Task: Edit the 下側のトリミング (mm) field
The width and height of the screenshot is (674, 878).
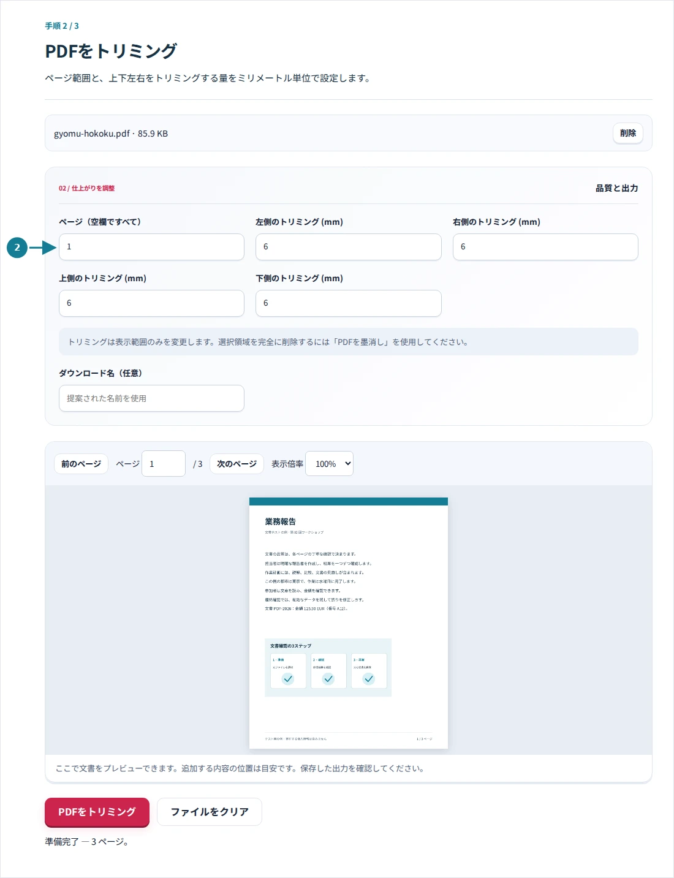Action: point(348,303)
